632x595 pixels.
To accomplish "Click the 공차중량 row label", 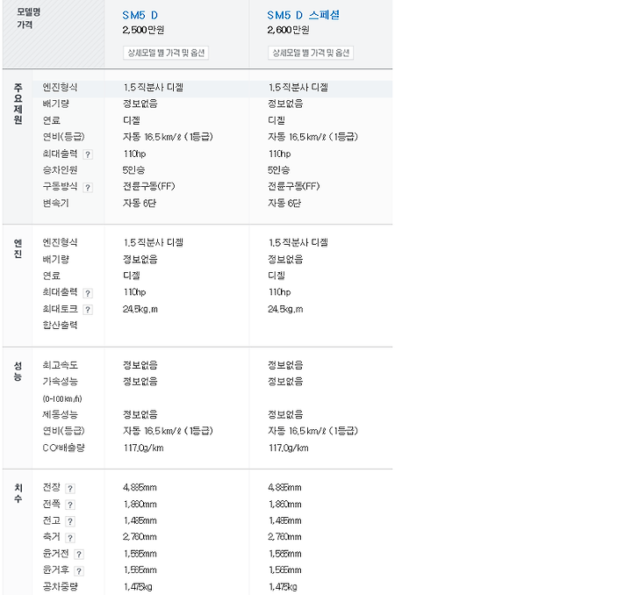I will 60,587.
